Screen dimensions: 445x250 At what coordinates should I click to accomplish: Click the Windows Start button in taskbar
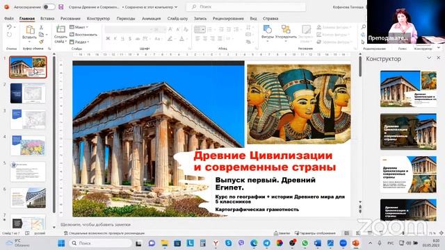[61, 243]
